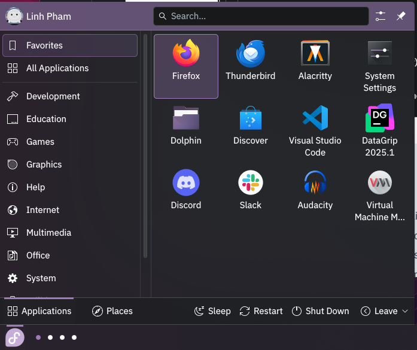The height and width of the screenshot is (350, 417).
Task: Select All Applications category
Action: [x=70, y=68]
